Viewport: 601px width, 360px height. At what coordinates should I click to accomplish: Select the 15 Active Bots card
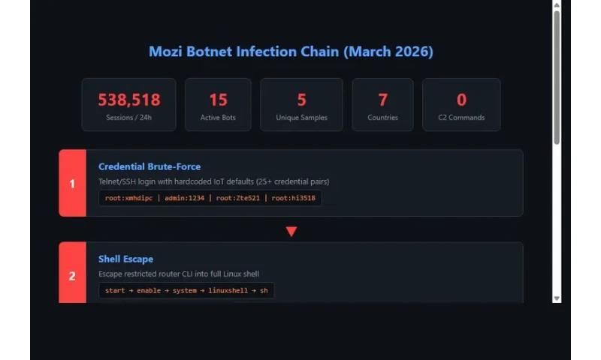click(x=218, y=105)
